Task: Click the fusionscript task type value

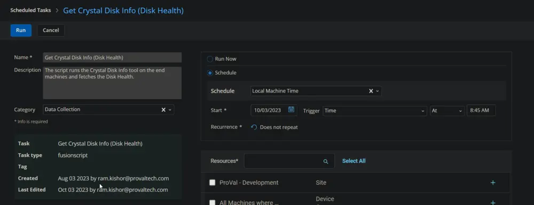Action: coord(73,155)
